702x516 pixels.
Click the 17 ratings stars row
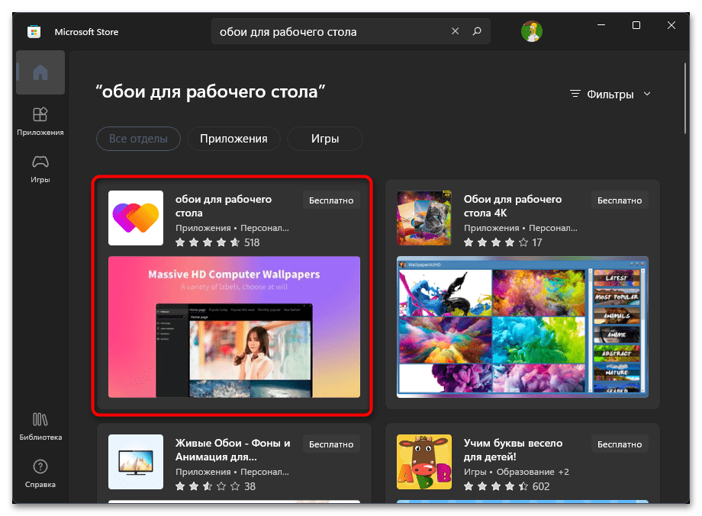pos(503,242)
